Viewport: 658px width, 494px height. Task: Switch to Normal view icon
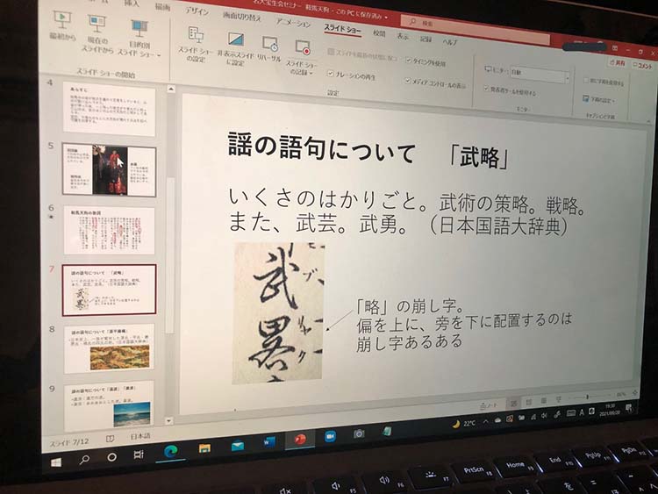click(x=513, y=403)
